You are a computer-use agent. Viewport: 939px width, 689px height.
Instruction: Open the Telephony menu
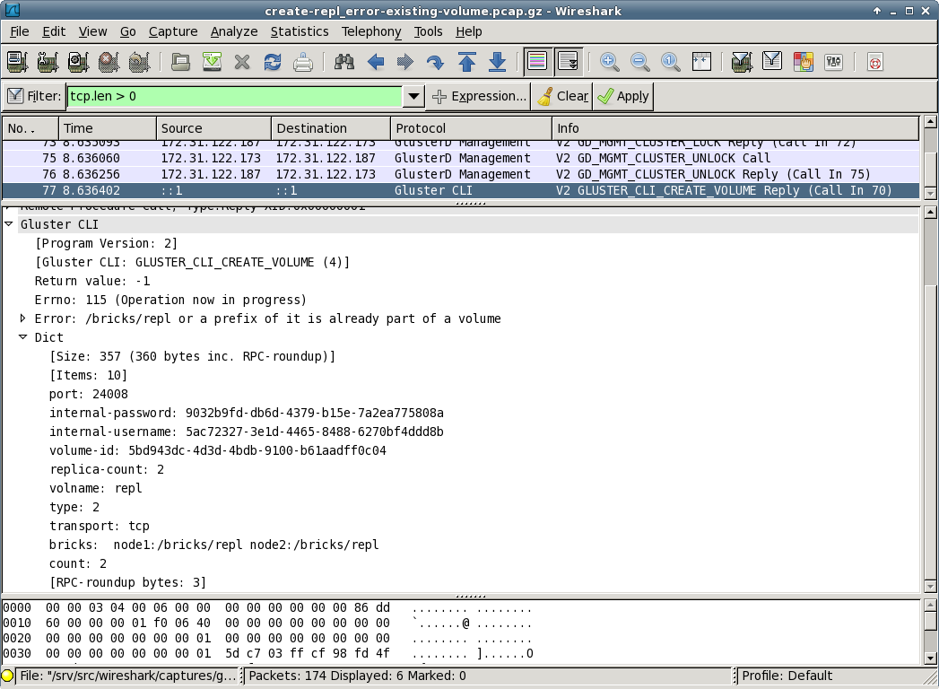click(371, 31)
